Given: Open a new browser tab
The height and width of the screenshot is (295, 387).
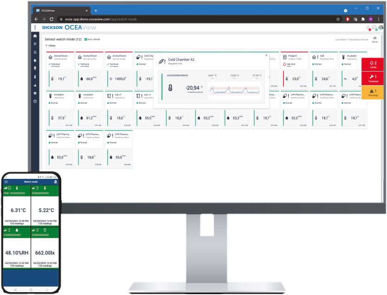Looking at the screenshot, I should tap(96, 11).
